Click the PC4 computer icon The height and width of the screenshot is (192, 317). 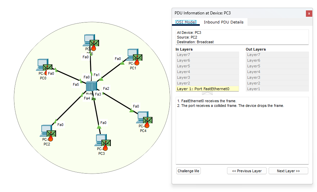coord(142,117)
